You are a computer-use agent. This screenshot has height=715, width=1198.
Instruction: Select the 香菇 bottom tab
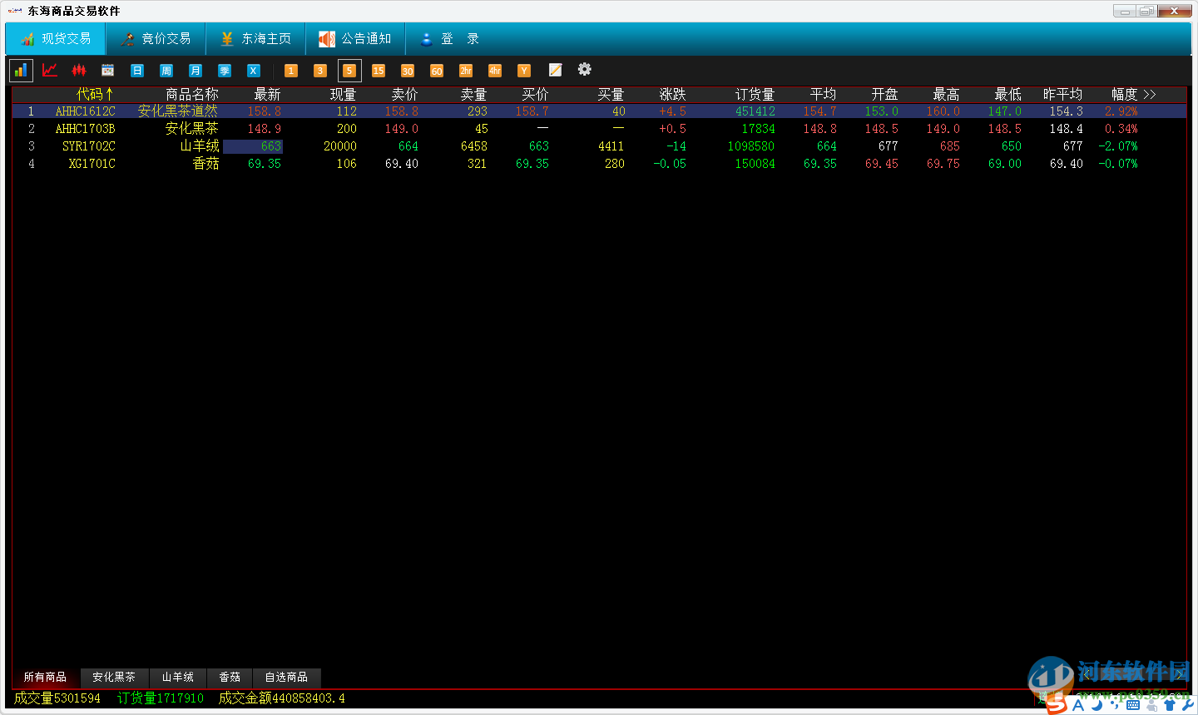(x=230, y=678)
